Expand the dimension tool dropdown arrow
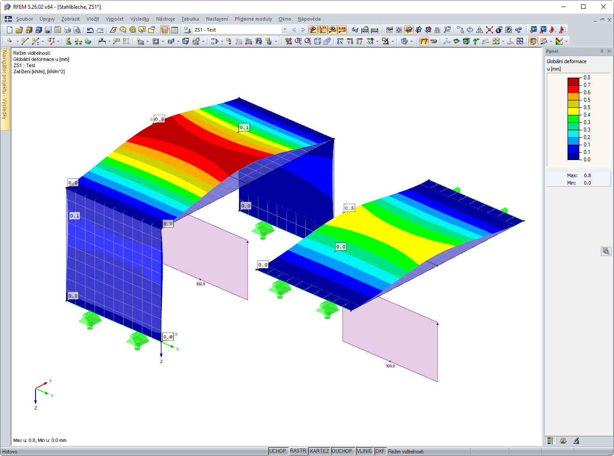The image size is (614, 456). tap(110, 42)
